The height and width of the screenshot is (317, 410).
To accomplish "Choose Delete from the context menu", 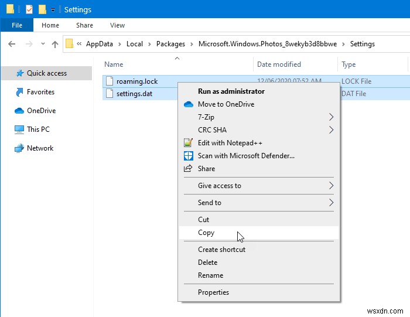I will tap(259, 263).
